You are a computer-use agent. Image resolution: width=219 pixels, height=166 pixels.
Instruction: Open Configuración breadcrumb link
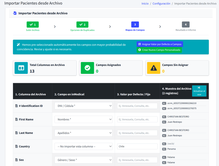click(161, 4)
